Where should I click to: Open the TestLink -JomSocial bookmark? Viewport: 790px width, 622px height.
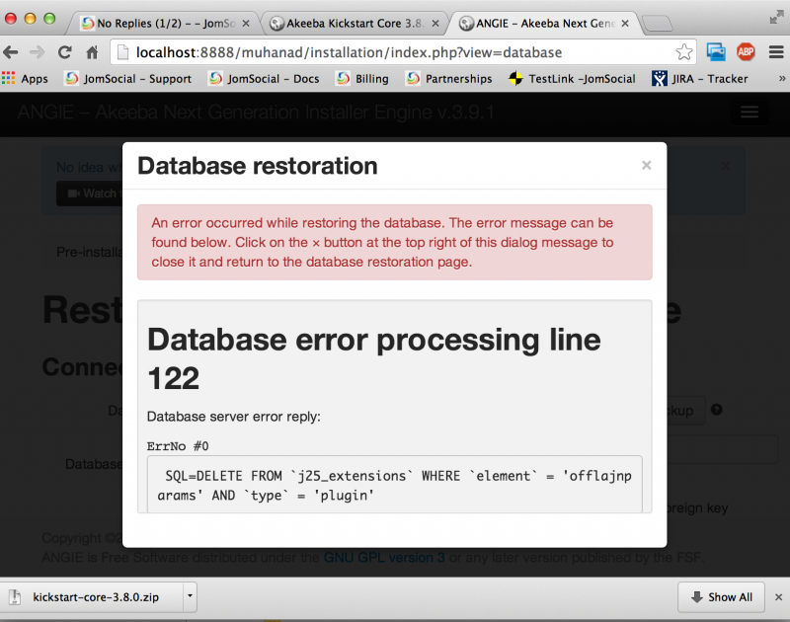pos(572,79)
